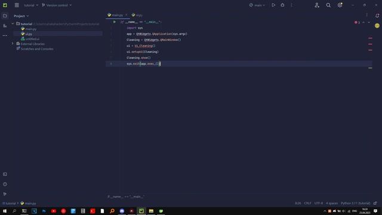This screenshot has width=382, height=215.
Task: Go to previous highlighted error arrow
Action: coord(363,22)
